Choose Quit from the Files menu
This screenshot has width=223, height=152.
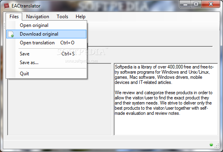(46, 74)
